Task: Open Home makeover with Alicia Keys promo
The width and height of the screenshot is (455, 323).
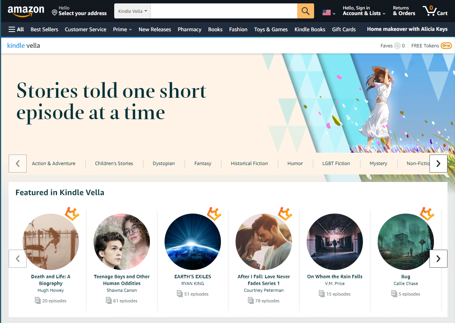Action: pos(407,29)
